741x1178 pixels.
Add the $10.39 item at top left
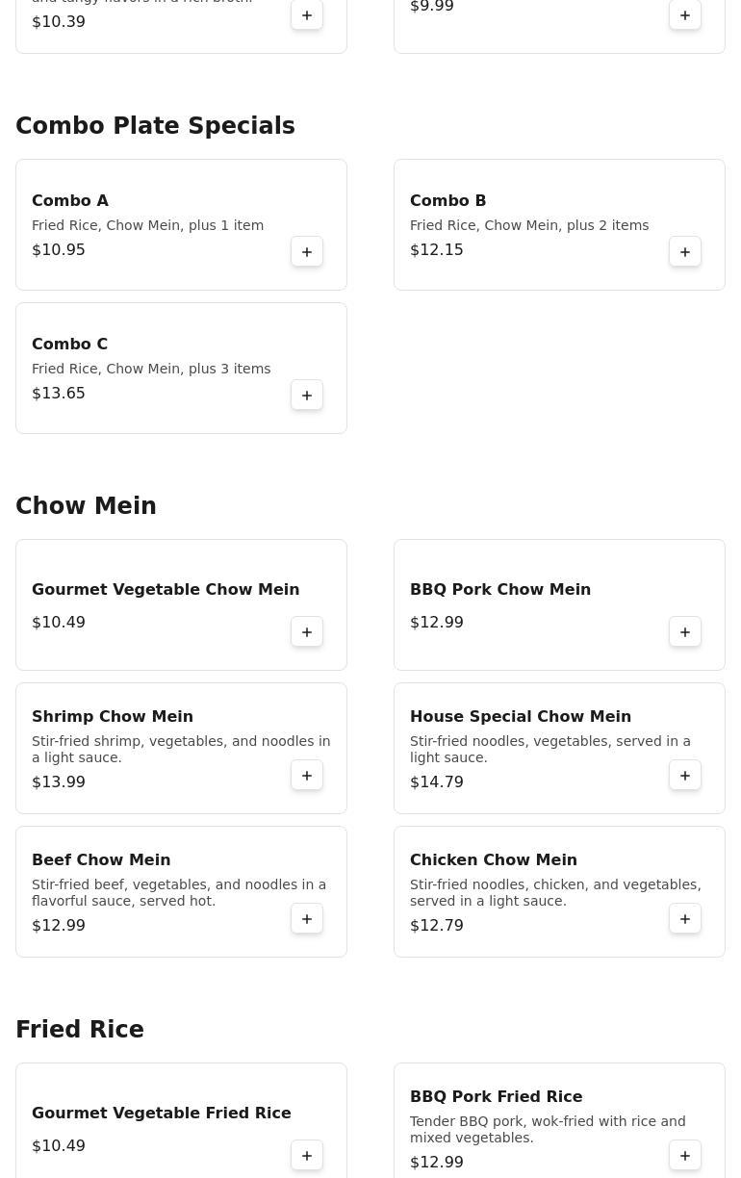point(307,15)
